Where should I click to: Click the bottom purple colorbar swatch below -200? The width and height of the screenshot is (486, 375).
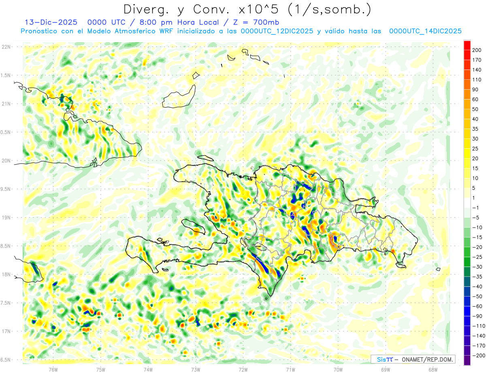(x=467, y=360)
